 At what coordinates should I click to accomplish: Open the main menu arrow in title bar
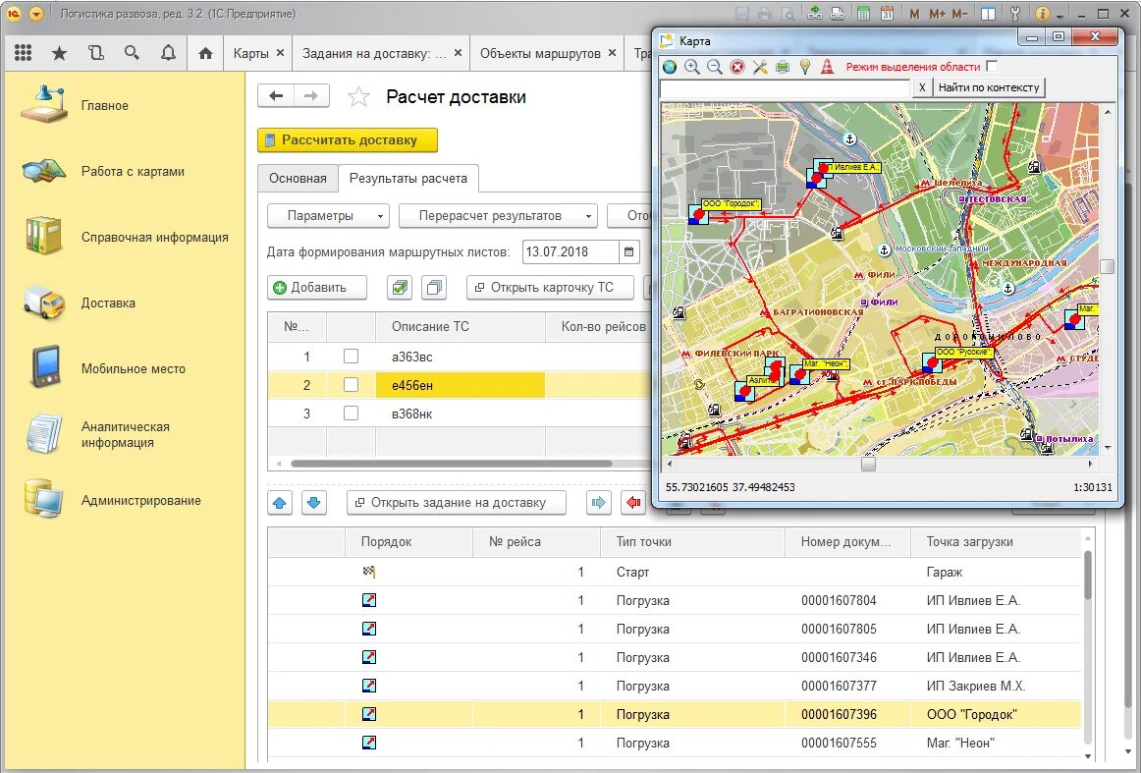click(x=36, y=13)
